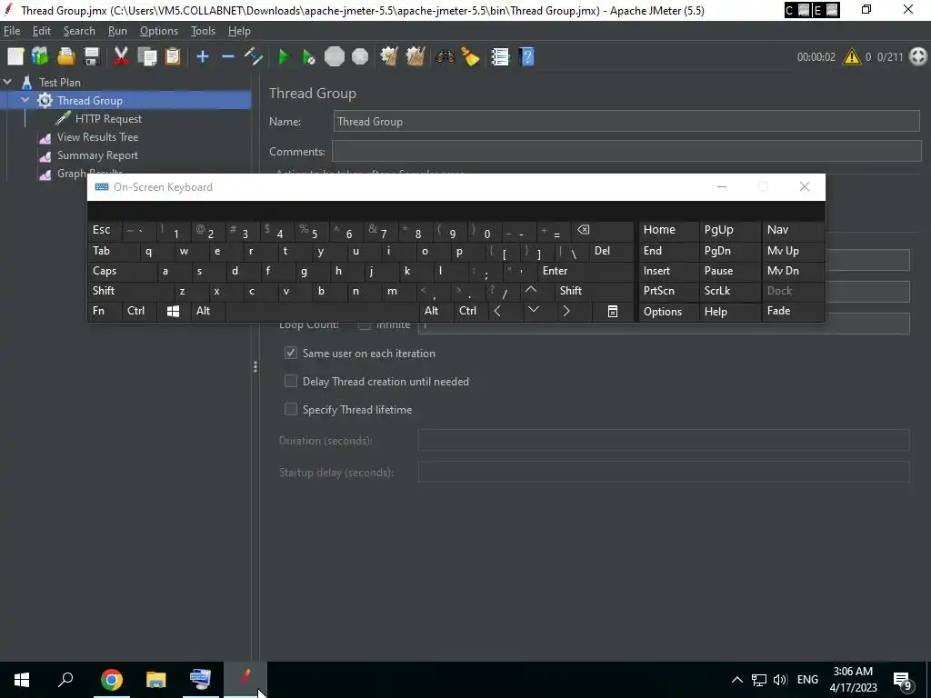The width and height of the screenshot is (931, 698).
Task: Open the Help question mark icon
Action: pyautogui.click(x=526, y=57)
